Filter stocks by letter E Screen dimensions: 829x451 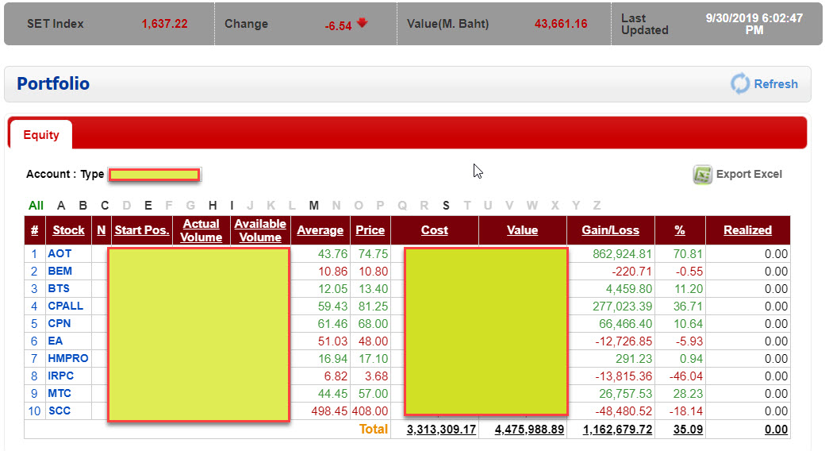[148, 206]
